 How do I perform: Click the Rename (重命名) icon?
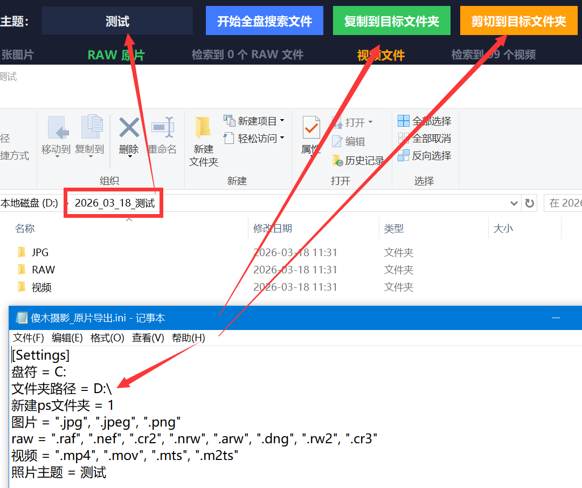[x=162, y=128]
